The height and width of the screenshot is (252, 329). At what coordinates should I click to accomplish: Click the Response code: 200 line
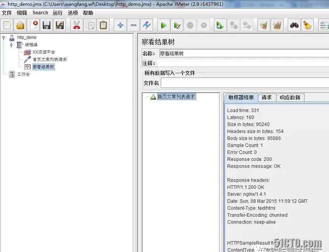[249, 159]
